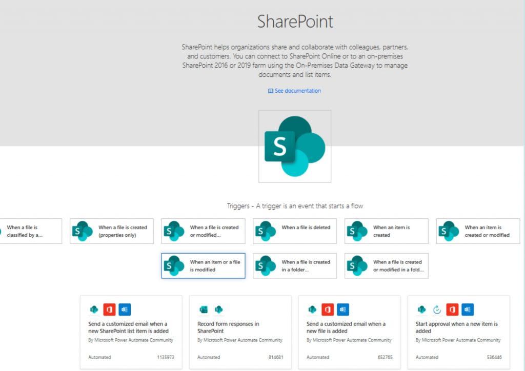This screenshot has width=525, height=371.
Task: Select the "When a file is deleted" trigger
Action: tap(294, 231)
